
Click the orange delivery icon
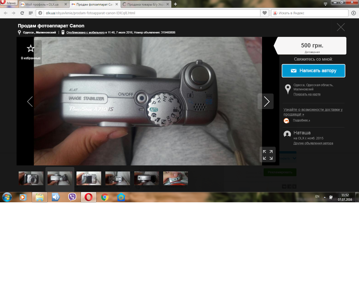pos(286,120)
